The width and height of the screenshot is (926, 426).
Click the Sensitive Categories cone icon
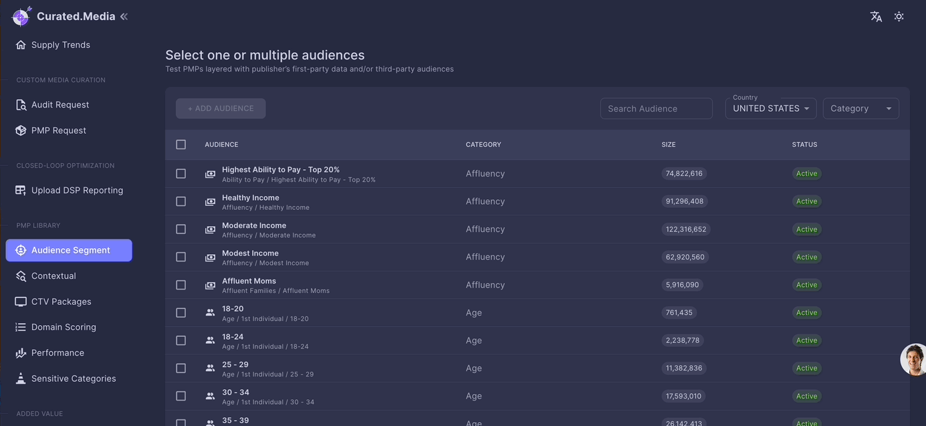(21, 379)
